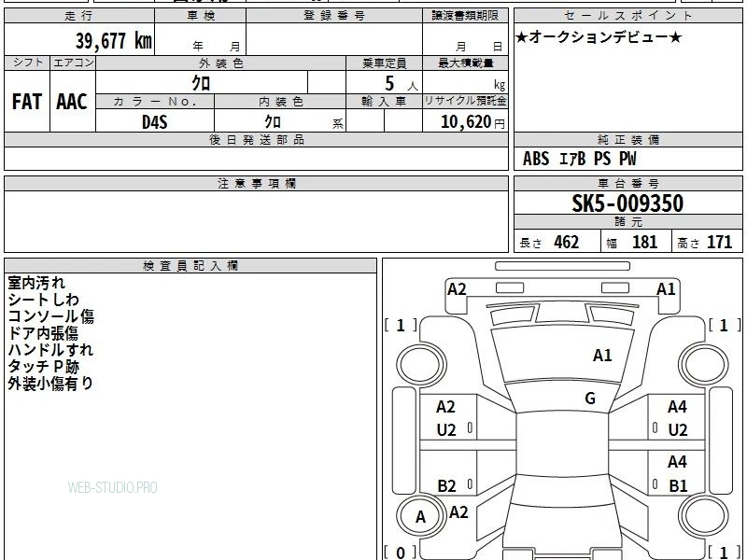Screen dimensions: 747x560
Task: Select the inspector note シートしわ
Action: coord(43,300)
